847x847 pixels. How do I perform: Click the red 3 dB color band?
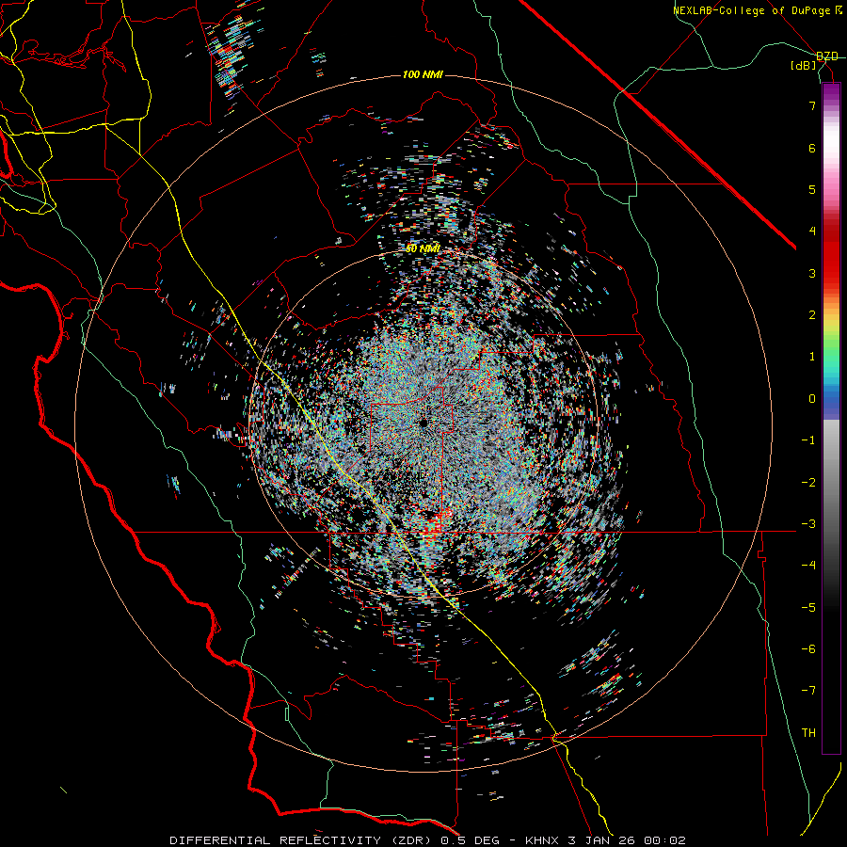point(831,273)
